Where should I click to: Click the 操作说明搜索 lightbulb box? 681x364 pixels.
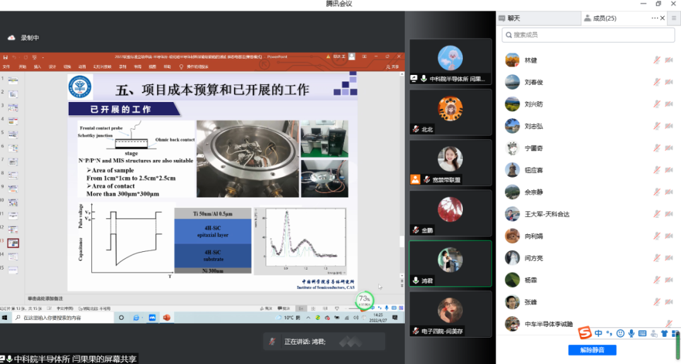click(x=194, y=67)
